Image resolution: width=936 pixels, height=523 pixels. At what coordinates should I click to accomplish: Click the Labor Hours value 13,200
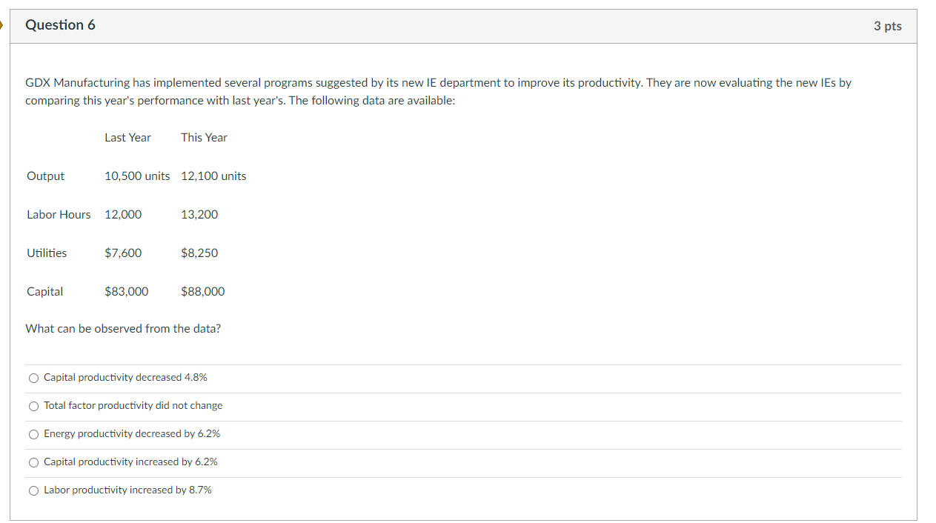point(199,214)
